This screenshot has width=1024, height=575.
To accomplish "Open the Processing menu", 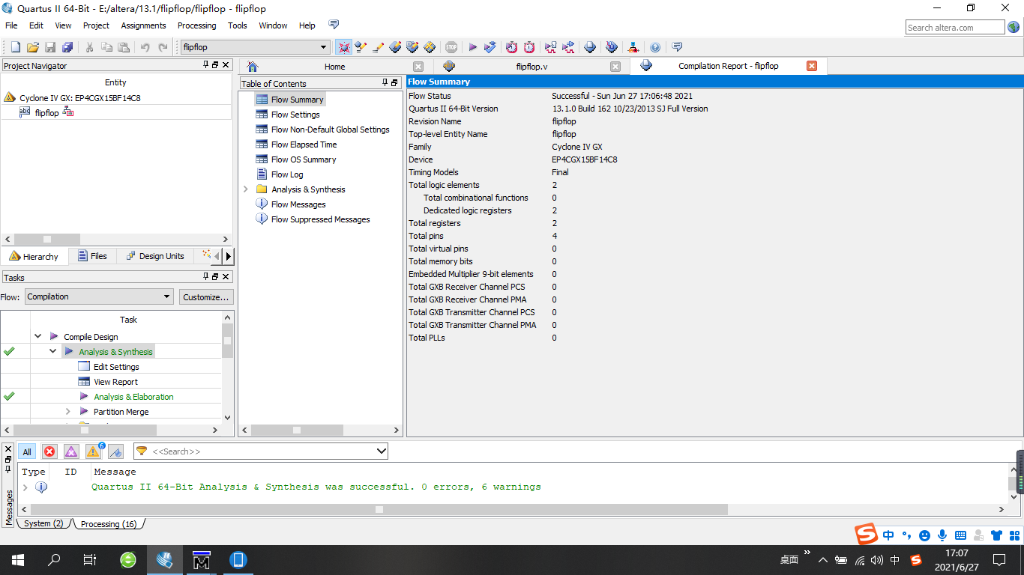I will 196,25.
